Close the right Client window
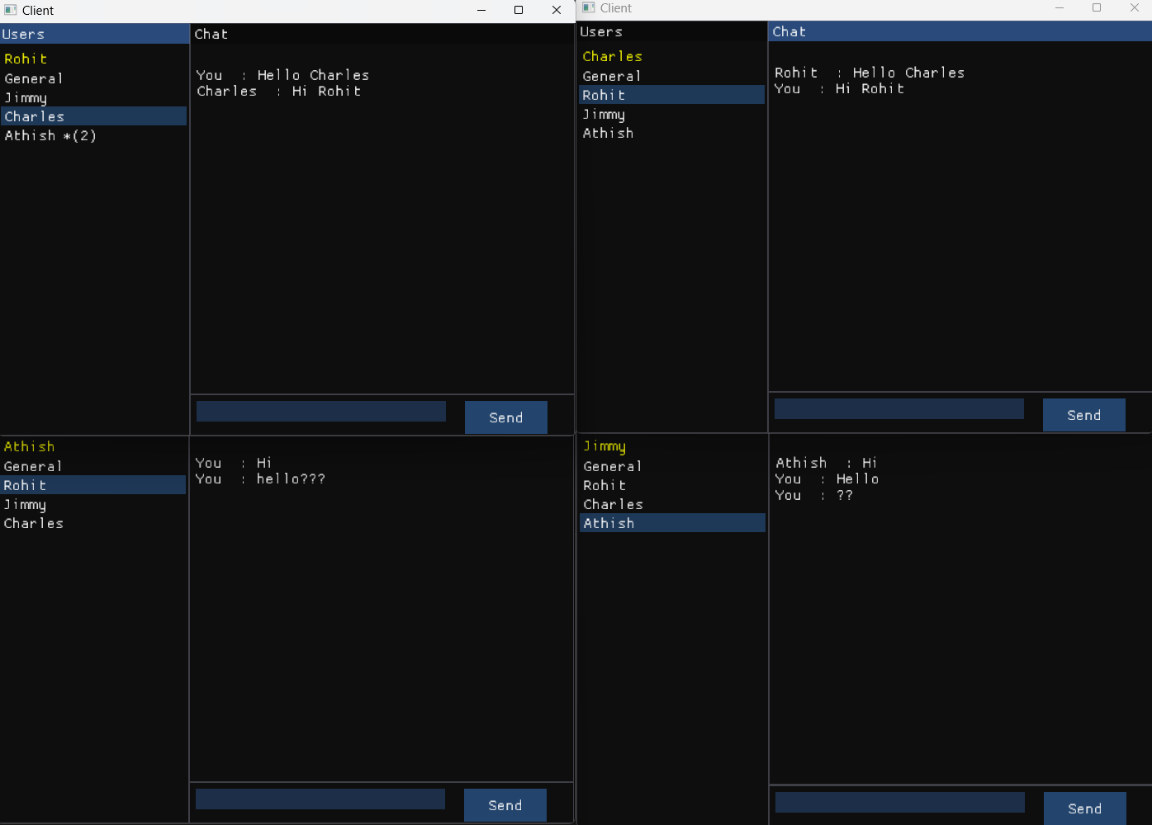This screenshot has height=825, width=1152. [x=1134, y=8]
